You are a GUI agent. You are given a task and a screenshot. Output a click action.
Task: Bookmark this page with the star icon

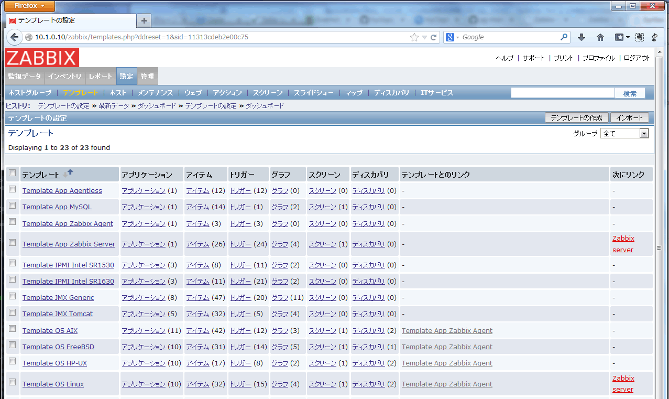[x=414, y=37]
